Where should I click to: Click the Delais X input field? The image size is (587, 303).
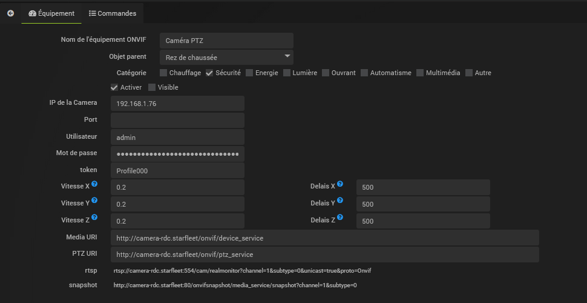coord(423,187)
